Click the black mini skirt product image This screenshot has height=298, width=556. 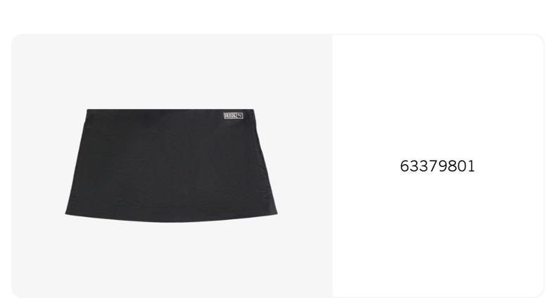171,166
